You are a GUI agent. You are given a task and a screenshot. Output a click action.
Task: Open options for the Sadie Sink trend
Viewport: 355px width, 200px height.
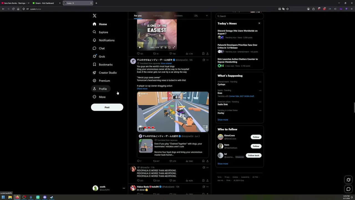(x=260, y=102)
